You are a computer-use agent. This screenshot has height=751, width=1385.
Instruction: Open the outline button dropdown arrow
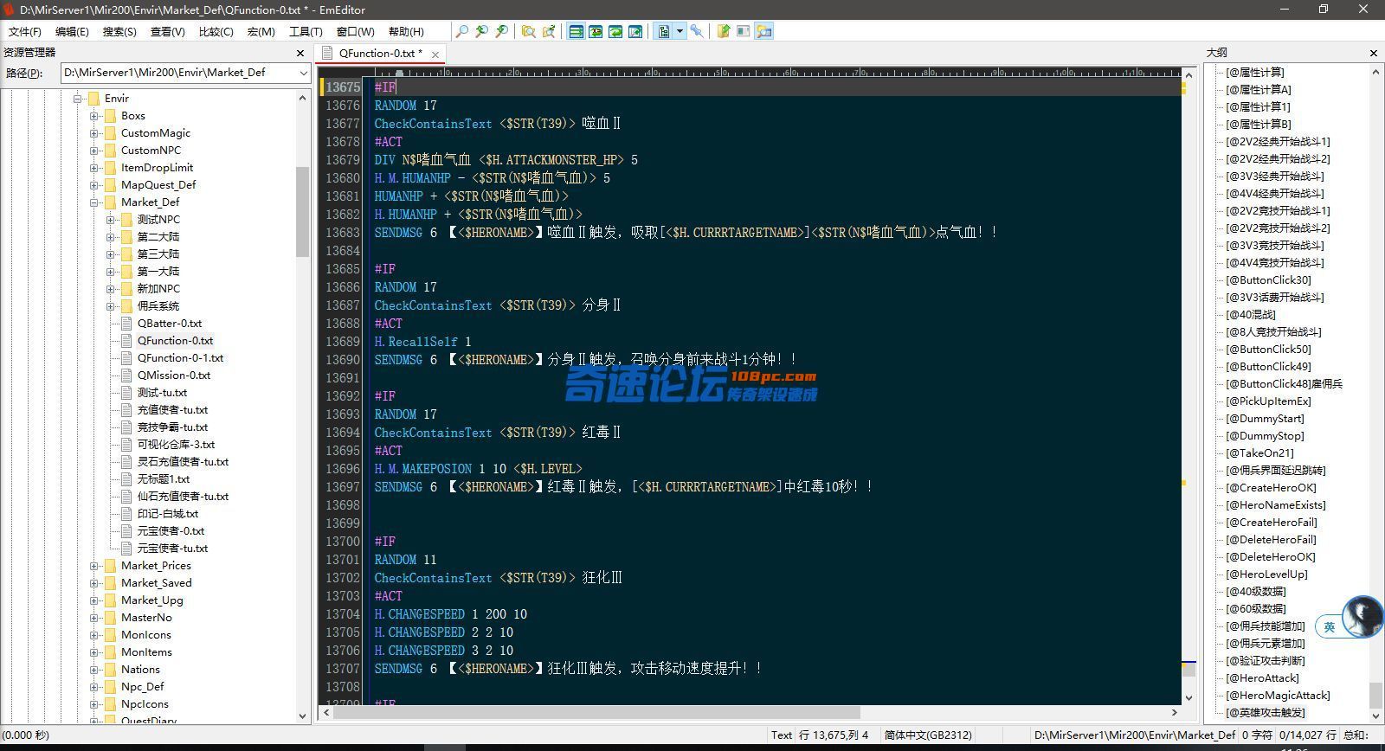680,31
